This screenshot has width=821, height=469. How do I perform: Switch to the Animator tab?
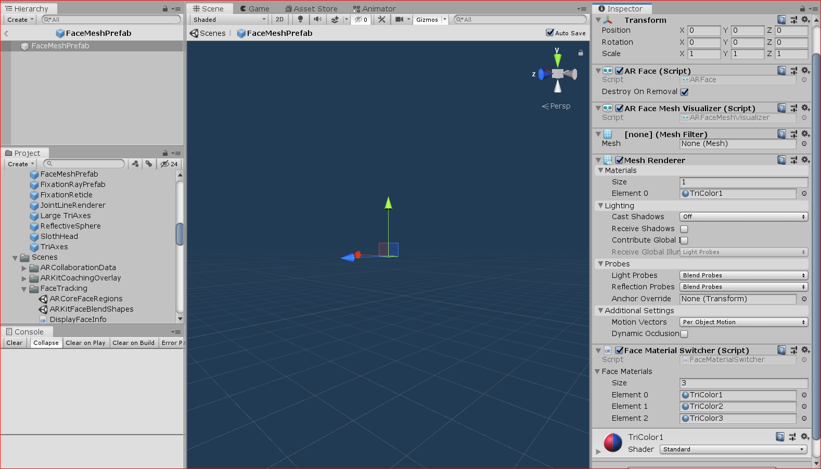point(375,9)
